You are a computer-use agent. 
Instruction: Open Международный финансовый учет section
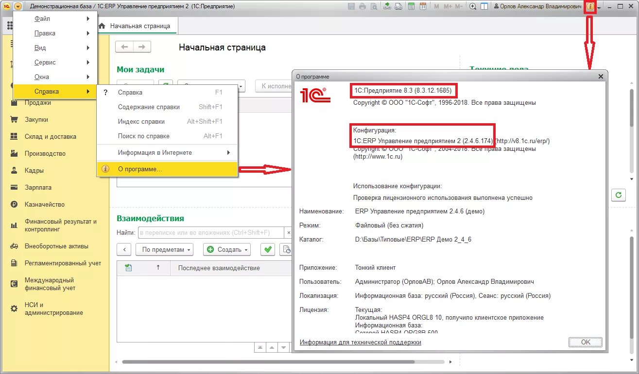coord(50,284)
